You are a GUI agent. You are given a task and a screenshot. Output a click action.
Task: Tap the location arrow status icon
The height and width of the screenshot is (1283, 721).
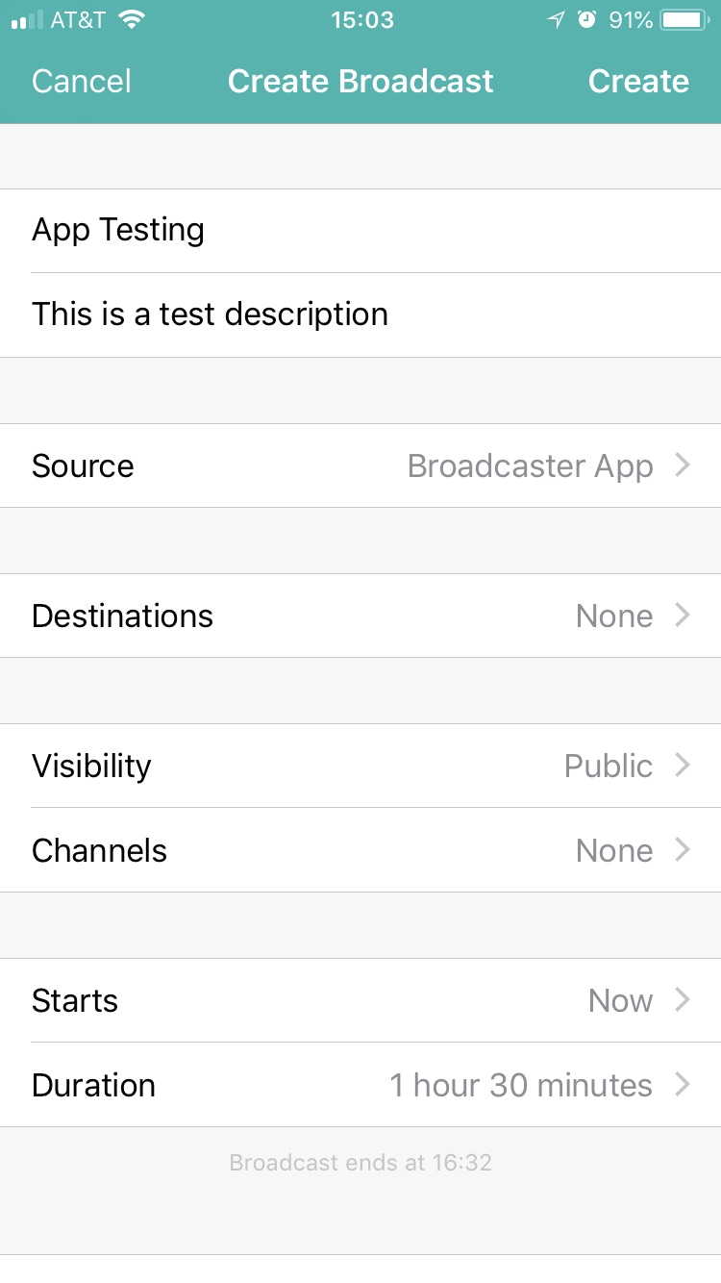tap(556, 20)
